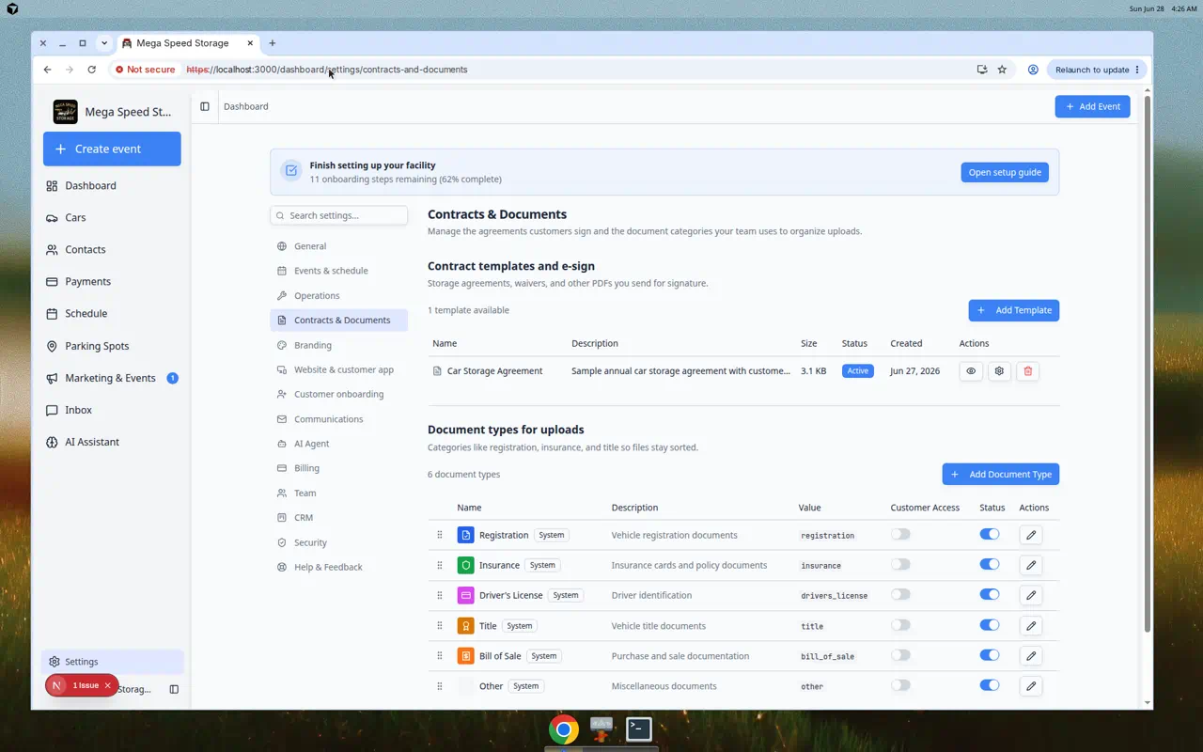
Task: Edit the Title document type (pencil icon)
Action: [x=1031, y=625]
